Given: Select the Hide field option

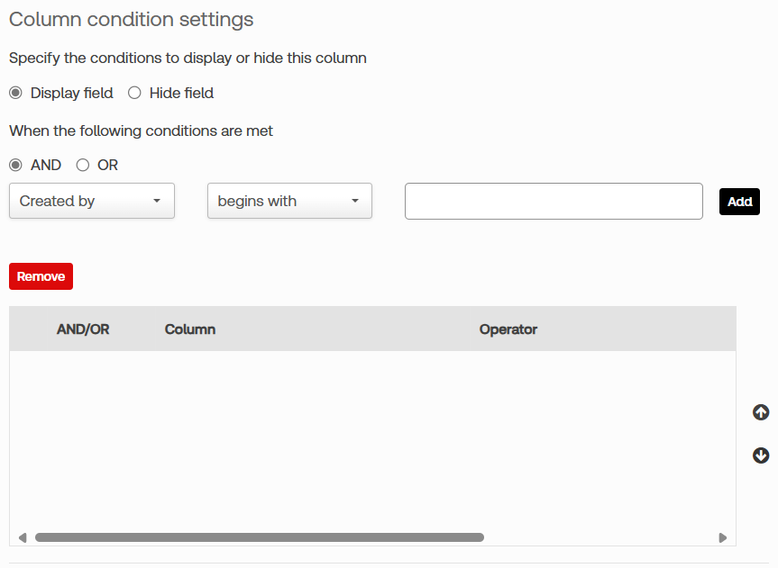Looking at the screenshot, I should coord(135,93).
